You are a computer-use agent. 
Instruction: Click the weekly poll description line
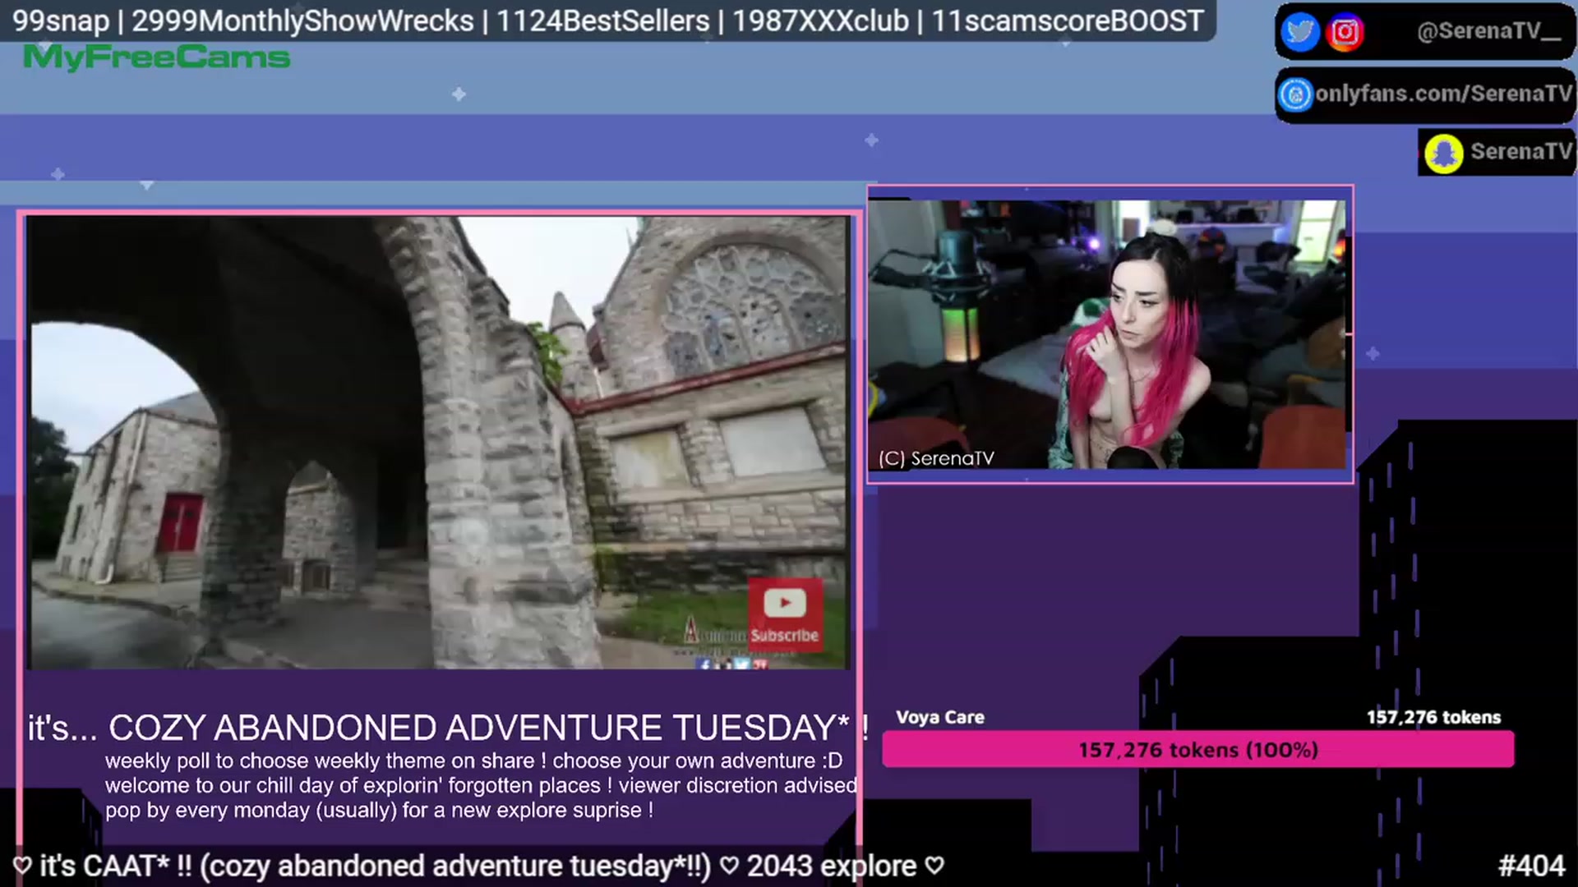click(x=473, y=761)
